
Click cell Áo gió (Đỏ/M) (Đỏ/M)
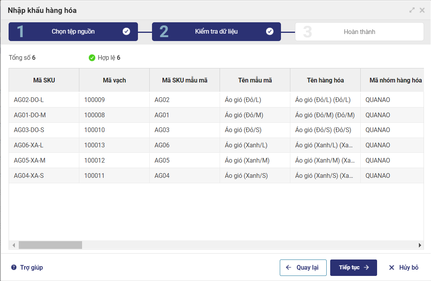coord(325,115)
